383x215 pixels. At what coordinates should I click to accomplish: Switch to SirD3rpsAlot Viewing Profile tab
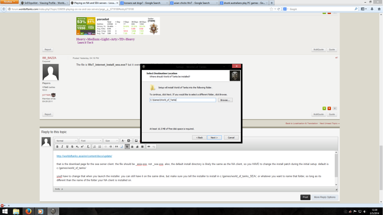click(45, 3)
